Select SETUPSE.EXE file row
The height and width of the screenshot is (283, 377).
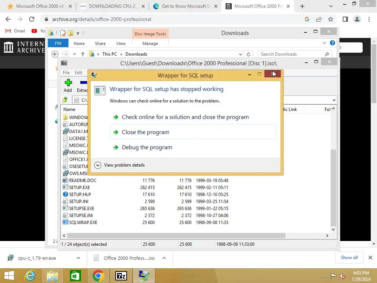pyautogui.click(x=145, y=209)
